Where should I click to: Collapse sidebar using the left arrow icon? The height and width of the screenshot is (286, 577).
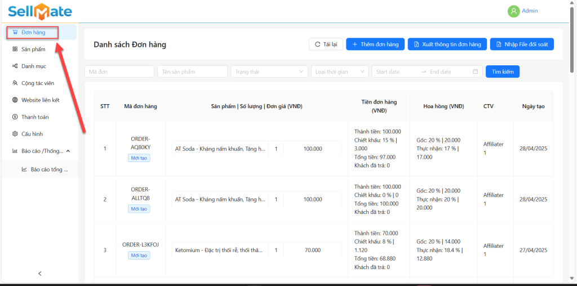[39, 274]
